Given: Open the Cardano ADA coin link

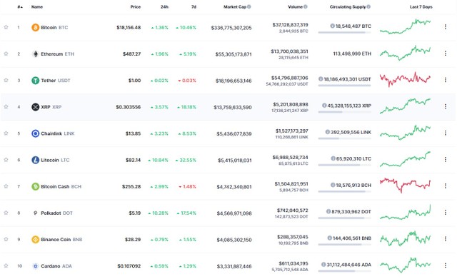Looking at the screenshot, I should pyautogui.click(x=56, y=266).
